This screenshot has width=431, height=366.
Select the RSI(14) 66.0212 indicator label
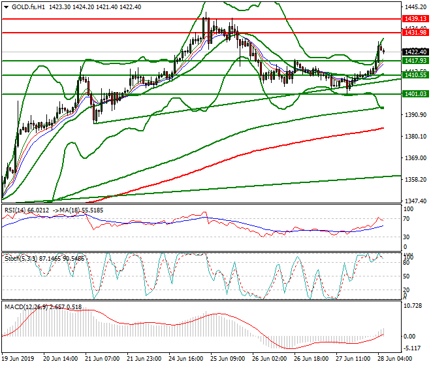coord(27,210)
